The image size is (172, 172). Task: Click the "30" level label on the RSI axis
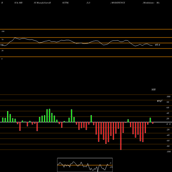2,51
